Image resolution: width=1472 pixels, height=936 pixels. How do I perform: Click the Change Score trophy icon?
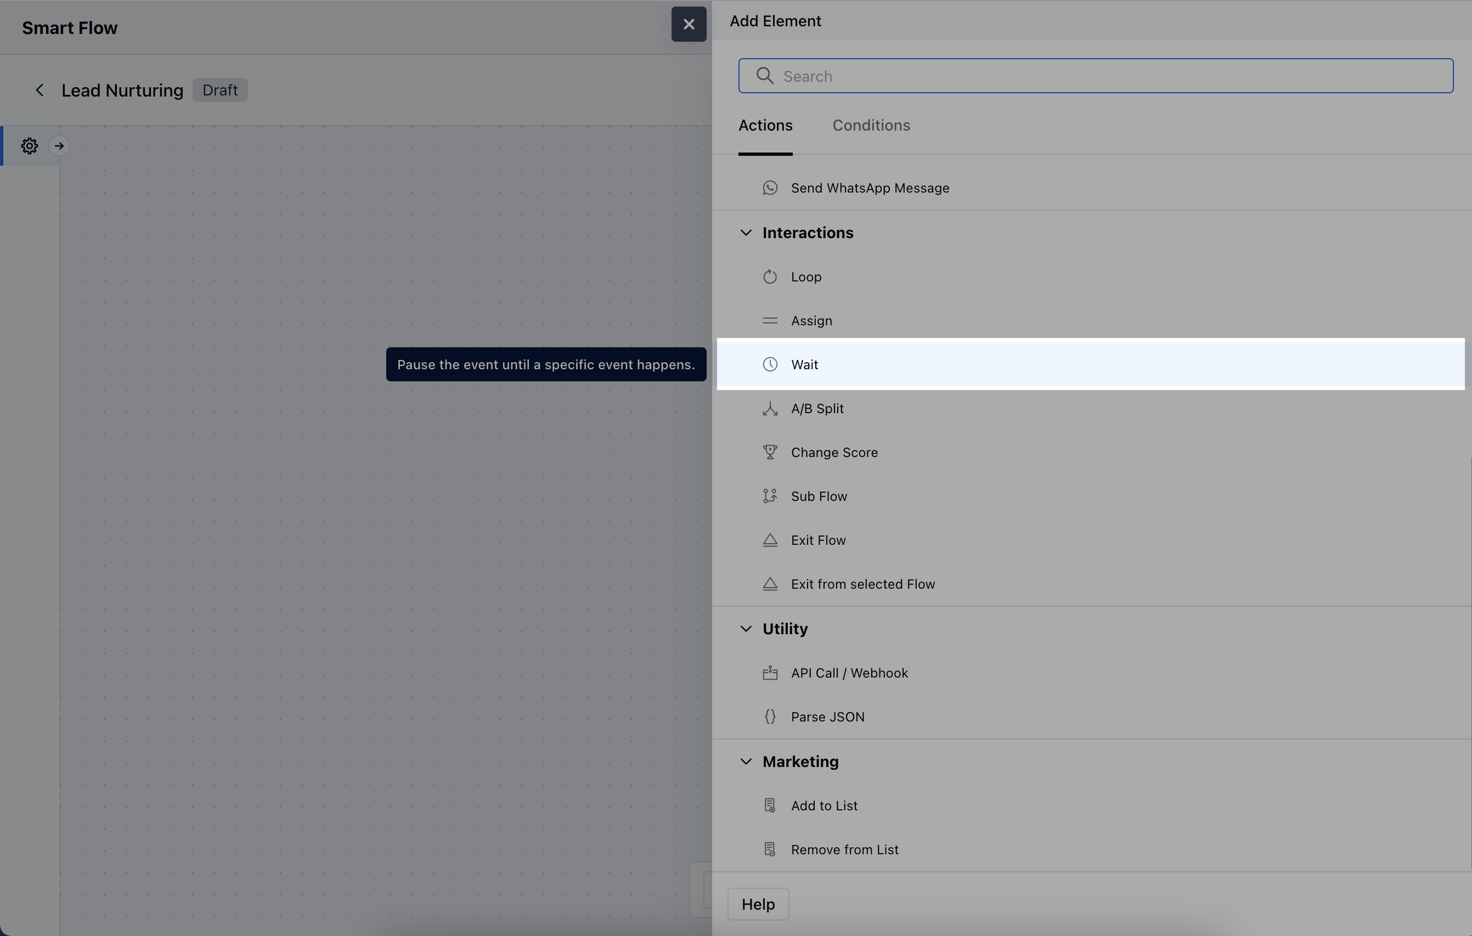770,453
